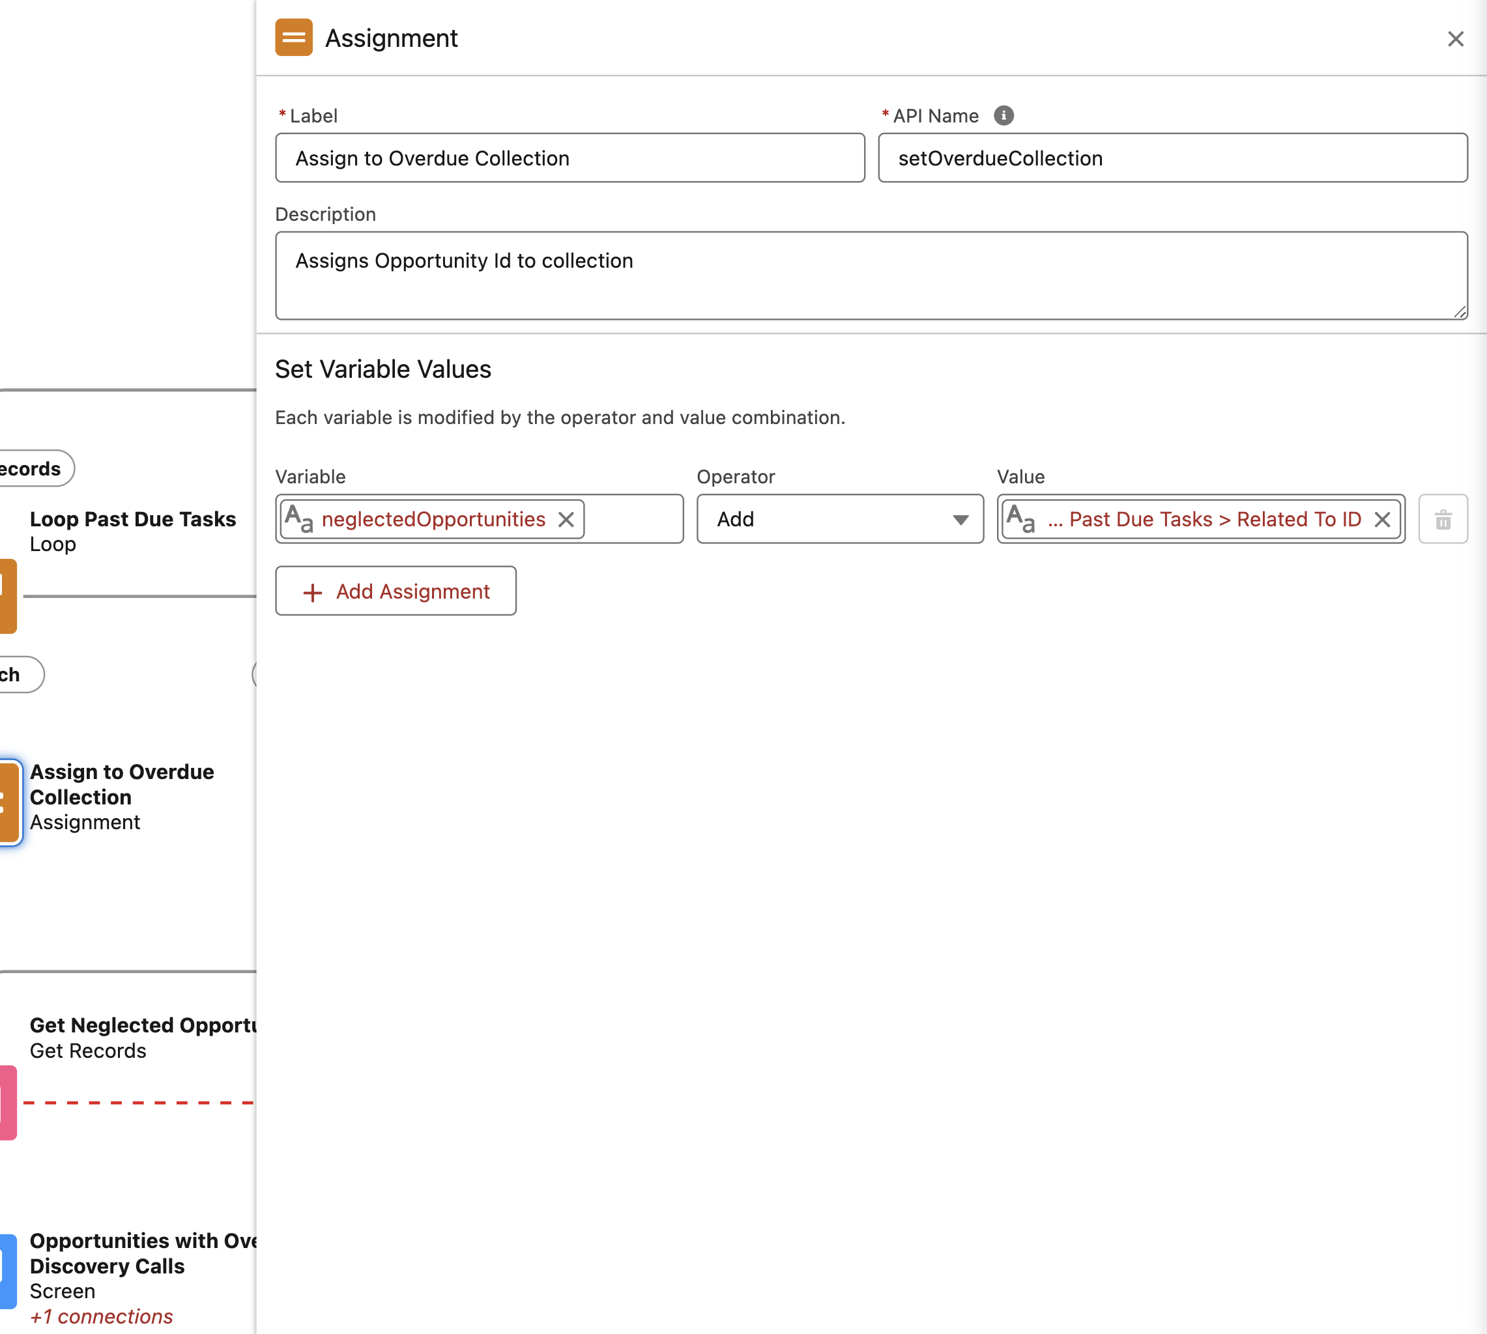The width and height of the screenshot is (1487, 1334).
Task: Open the Operator dropdown showing Add
Action: 839,519
